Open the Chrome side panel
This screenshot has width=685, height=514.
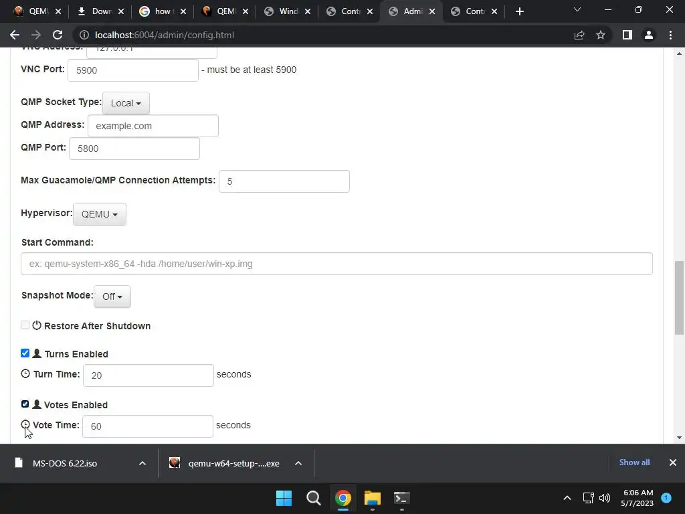pyautogui.click(x=627, y=35)
